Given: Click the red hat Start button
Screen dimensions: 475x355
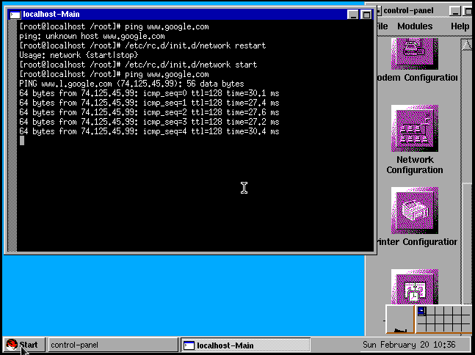Looking at the screenshot, I should point(23,345).
